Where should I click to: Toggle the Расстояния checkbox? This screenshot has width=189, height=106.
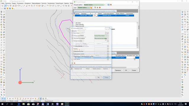[x=72, y=33]
